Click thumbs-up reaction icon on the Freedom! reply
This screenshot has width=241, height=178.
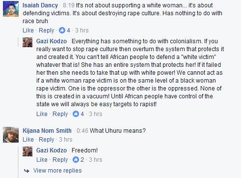[76, 160]
